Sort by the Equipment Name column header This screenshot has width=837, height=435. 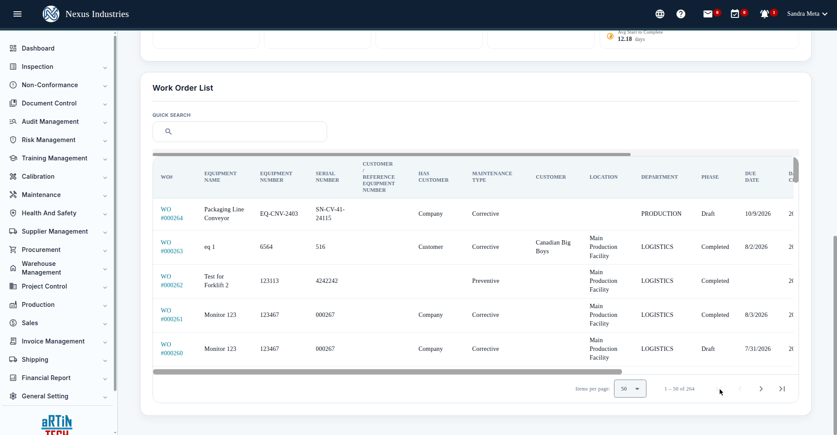220,177
